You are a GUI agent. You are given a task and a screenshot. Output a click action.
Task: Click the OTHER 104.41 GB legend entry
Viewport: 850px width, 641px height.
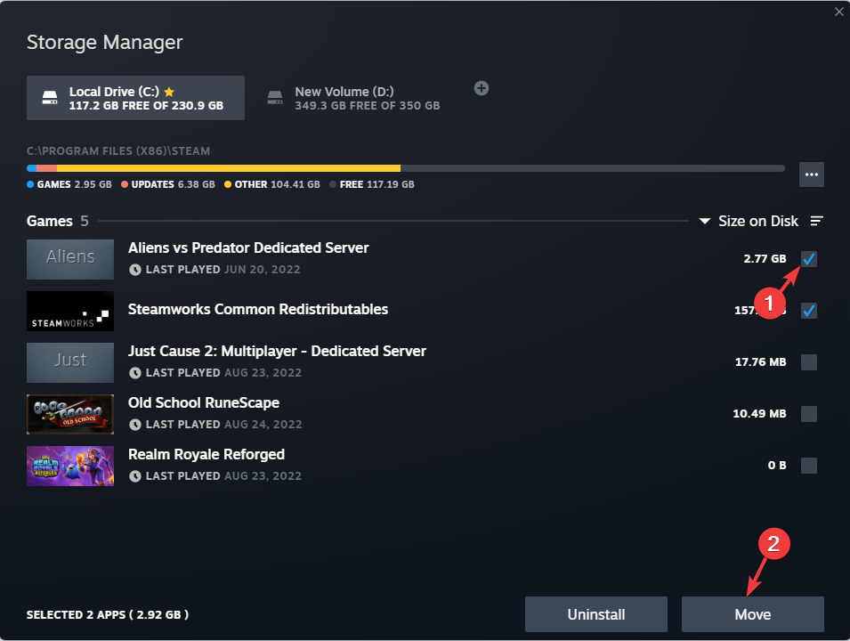[x=272, y=184]
